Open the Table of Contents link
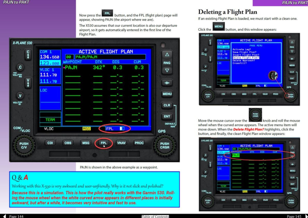Viewport: 308px width, 218px height. [155, 216]
